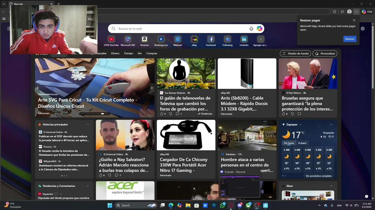The height and width of the screenshot is (210, 375).
Task: Click Tendencias tag on Televisa article
Action: point(205,114)
